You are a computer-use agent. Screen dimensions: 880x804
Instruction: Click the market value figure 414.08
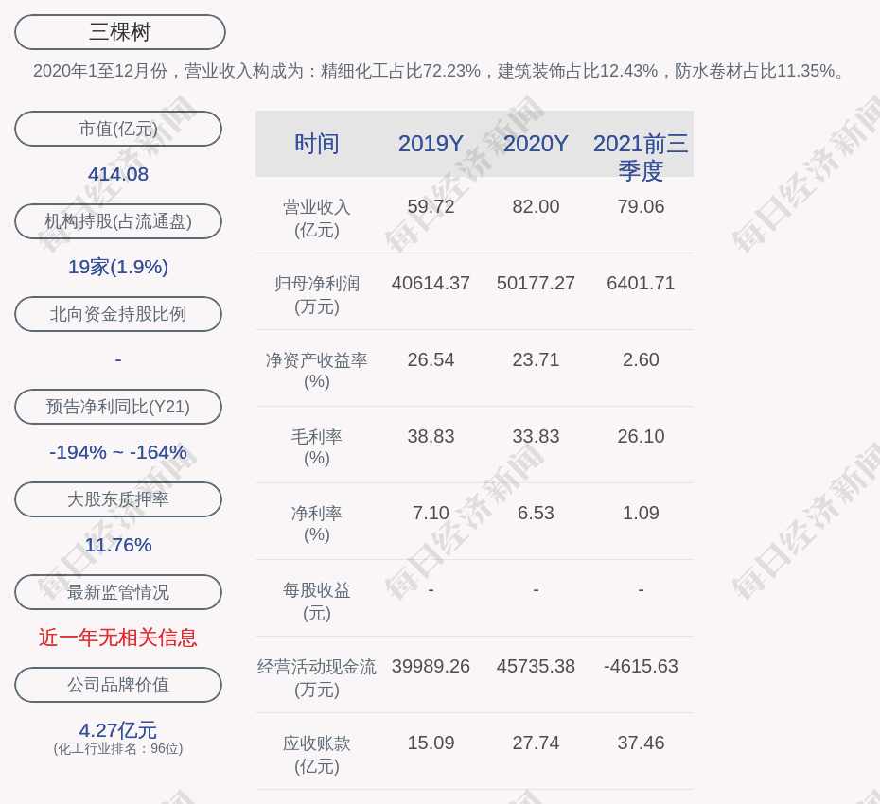(118, 174)
